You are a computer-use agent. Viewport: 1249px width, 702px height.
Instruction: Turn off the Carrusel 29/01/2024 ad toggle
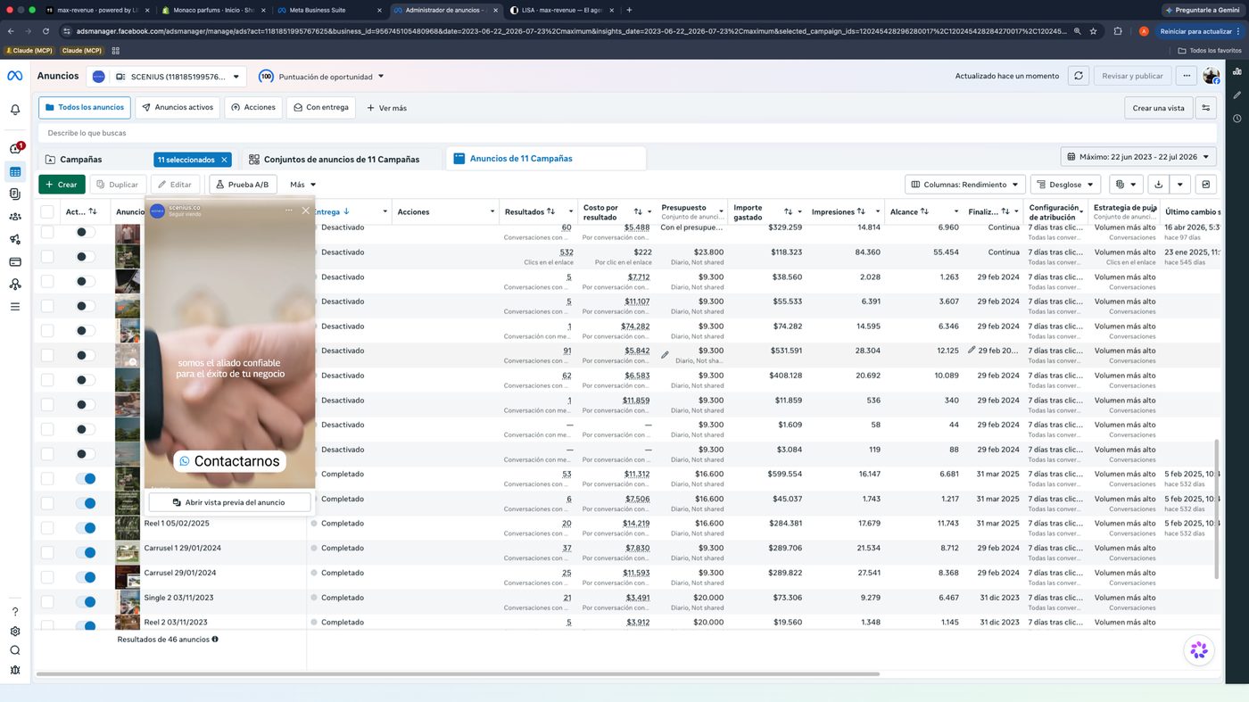(x=86, y=577)
